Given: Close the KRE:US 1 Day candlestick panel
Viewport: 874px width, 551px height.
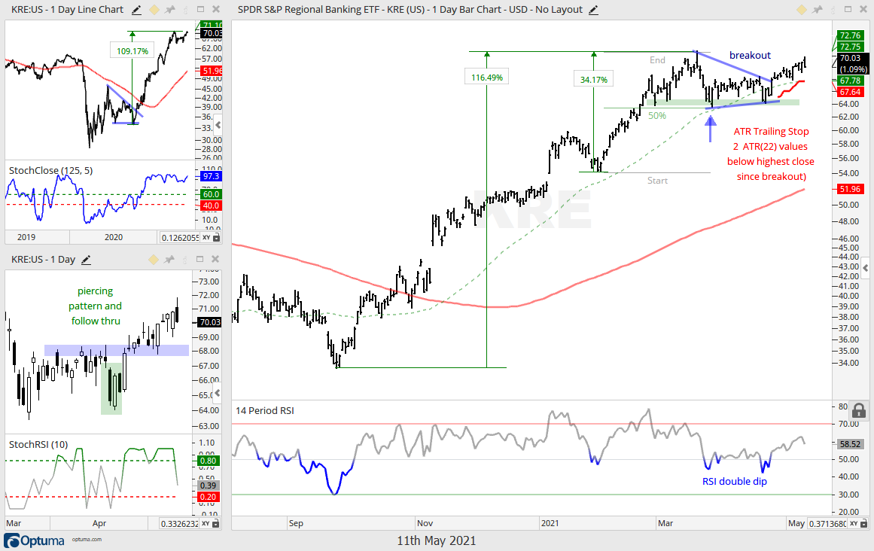Looking at the screenshot, I should click(x=215, y=259).
